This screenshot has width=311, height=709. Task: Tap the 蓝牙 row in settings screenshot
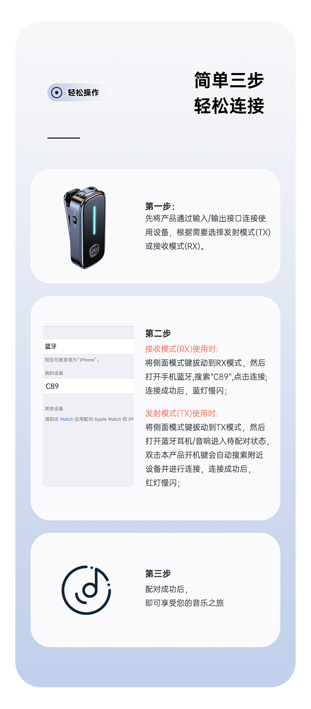(x=88, y=346)
